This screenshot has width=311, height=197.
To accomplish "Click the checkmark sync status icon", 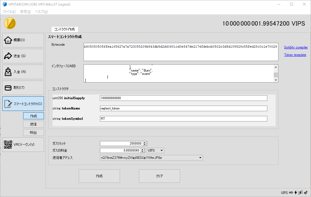I will click(x=306, y=193).
